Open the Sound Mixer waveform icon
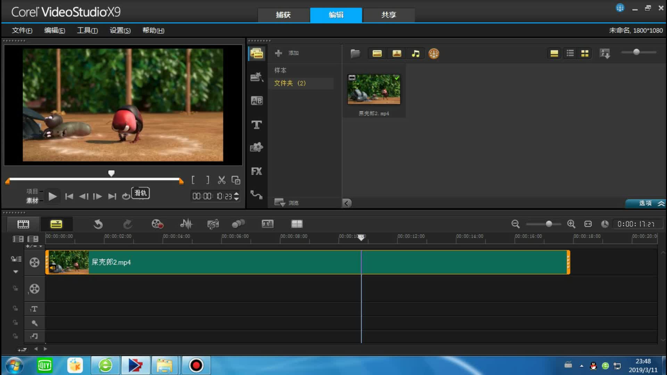Image resolution: width=667 pixels, height=375 pixels. pyautogui.click(x=186, y=224)
